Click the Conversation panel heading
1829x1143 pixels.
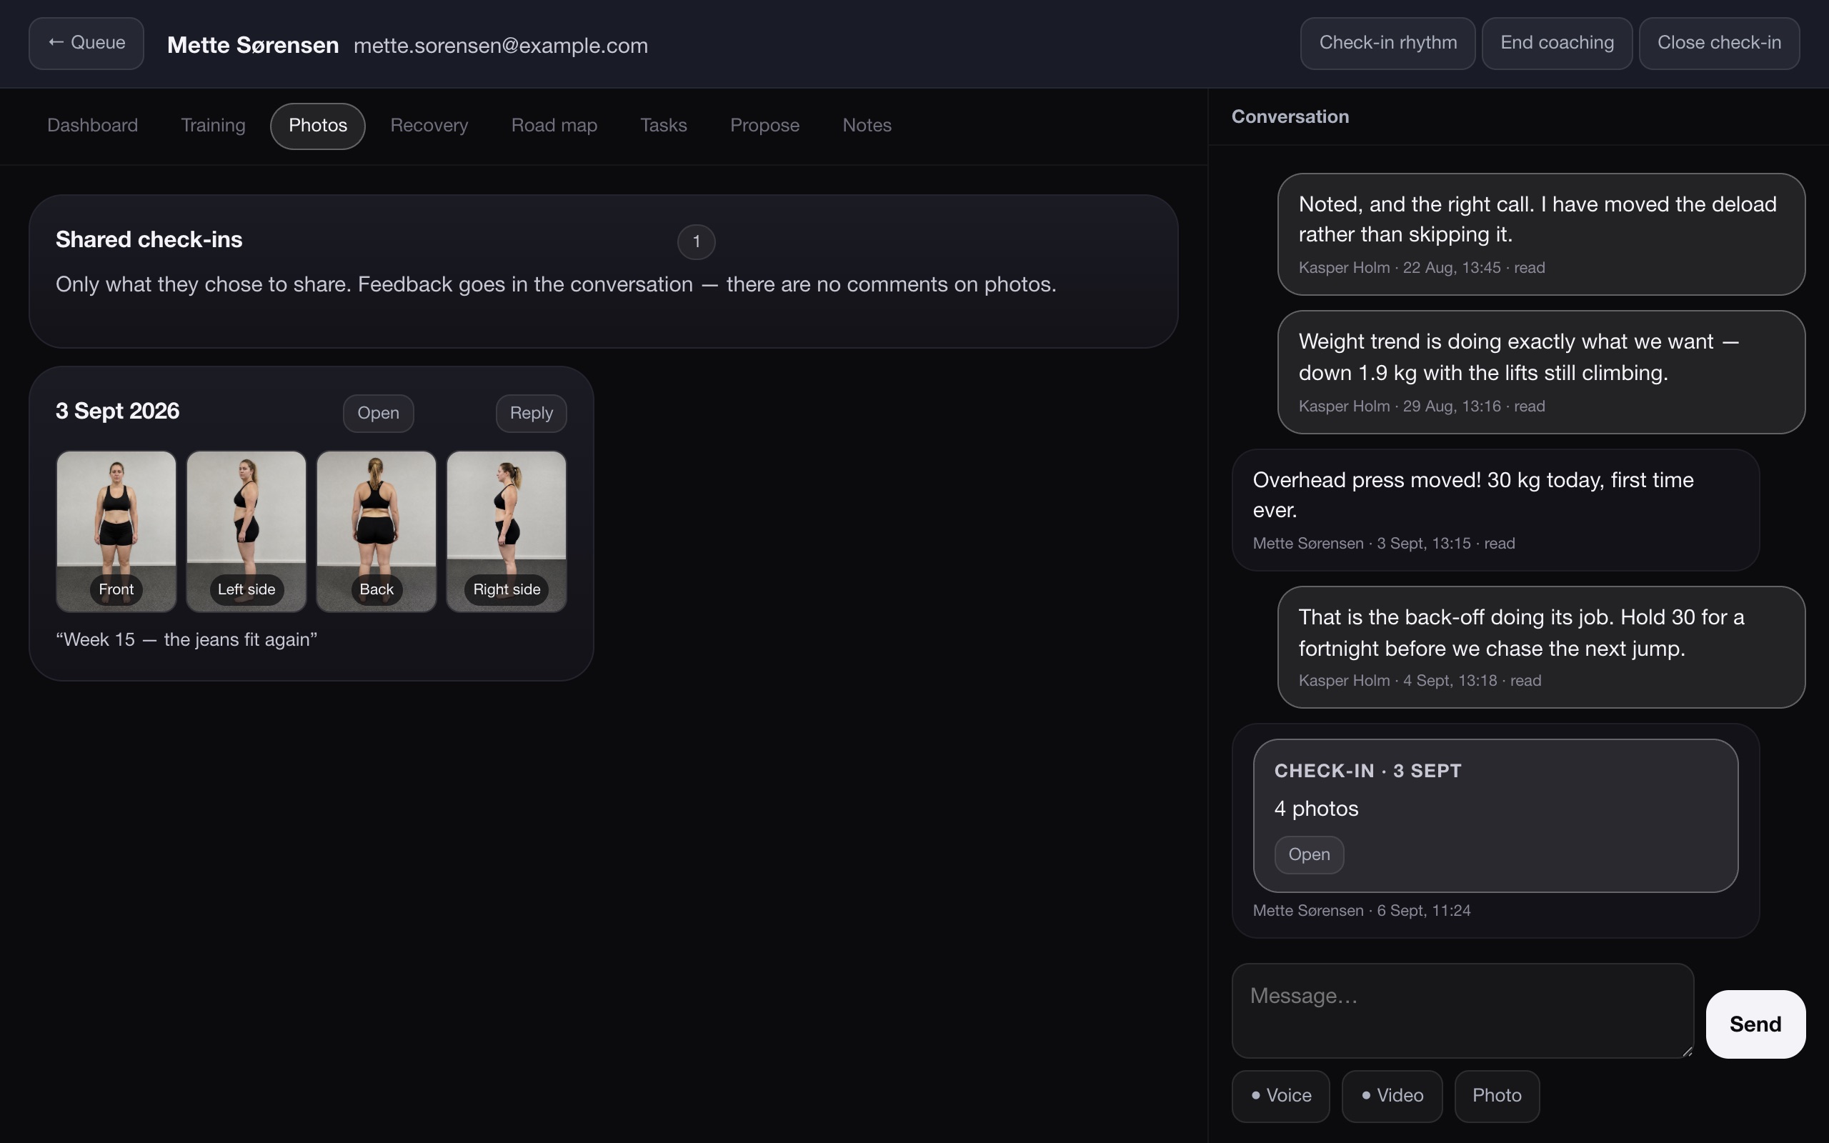[1290, 116]
